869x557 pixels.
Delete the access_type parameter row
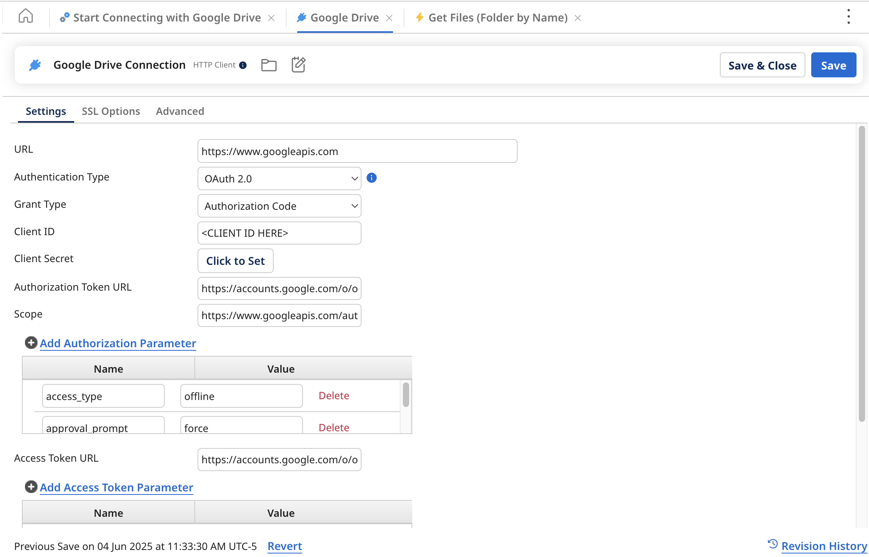click(334, 396)
